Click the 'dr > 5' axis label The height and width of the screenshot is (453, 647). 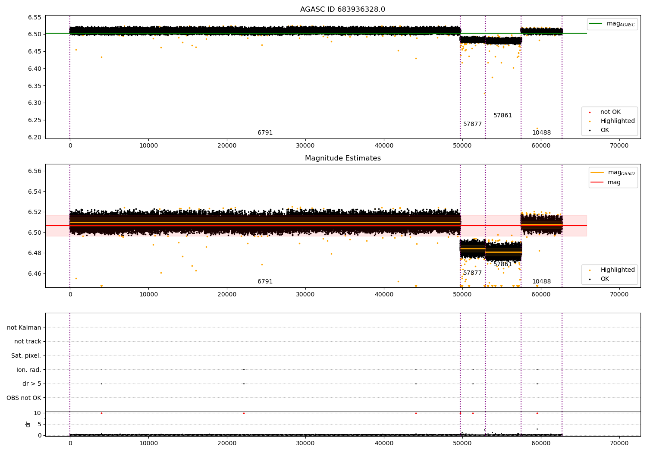[32, 384]
